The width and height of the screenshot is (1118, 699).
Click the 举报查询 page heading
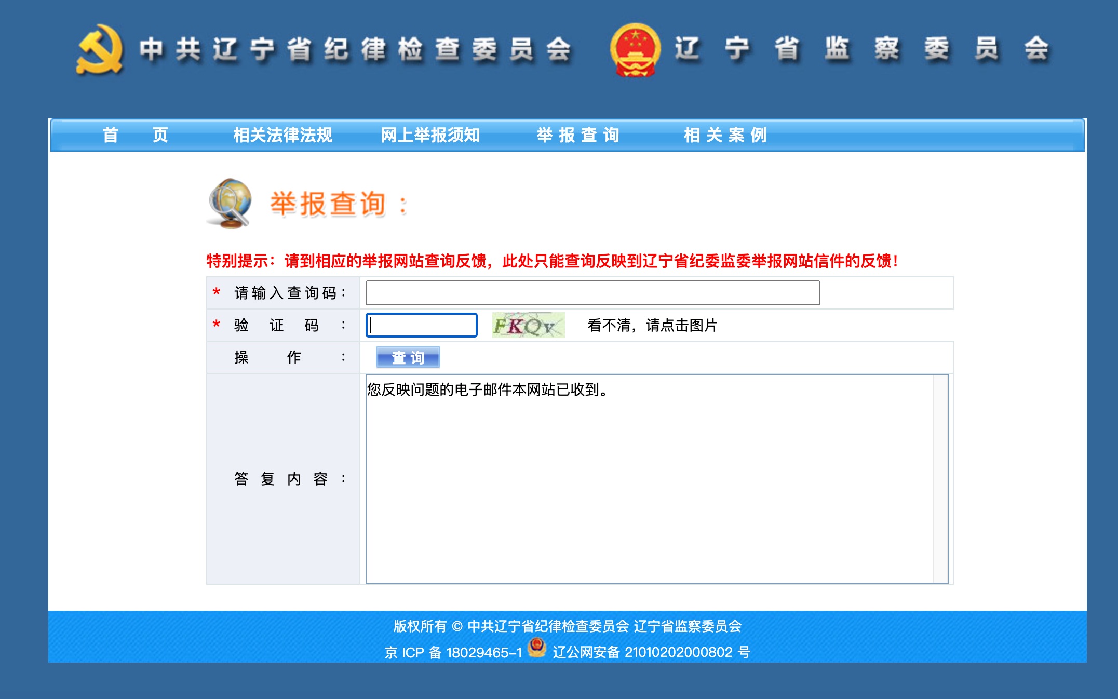(x=339, y=204)
